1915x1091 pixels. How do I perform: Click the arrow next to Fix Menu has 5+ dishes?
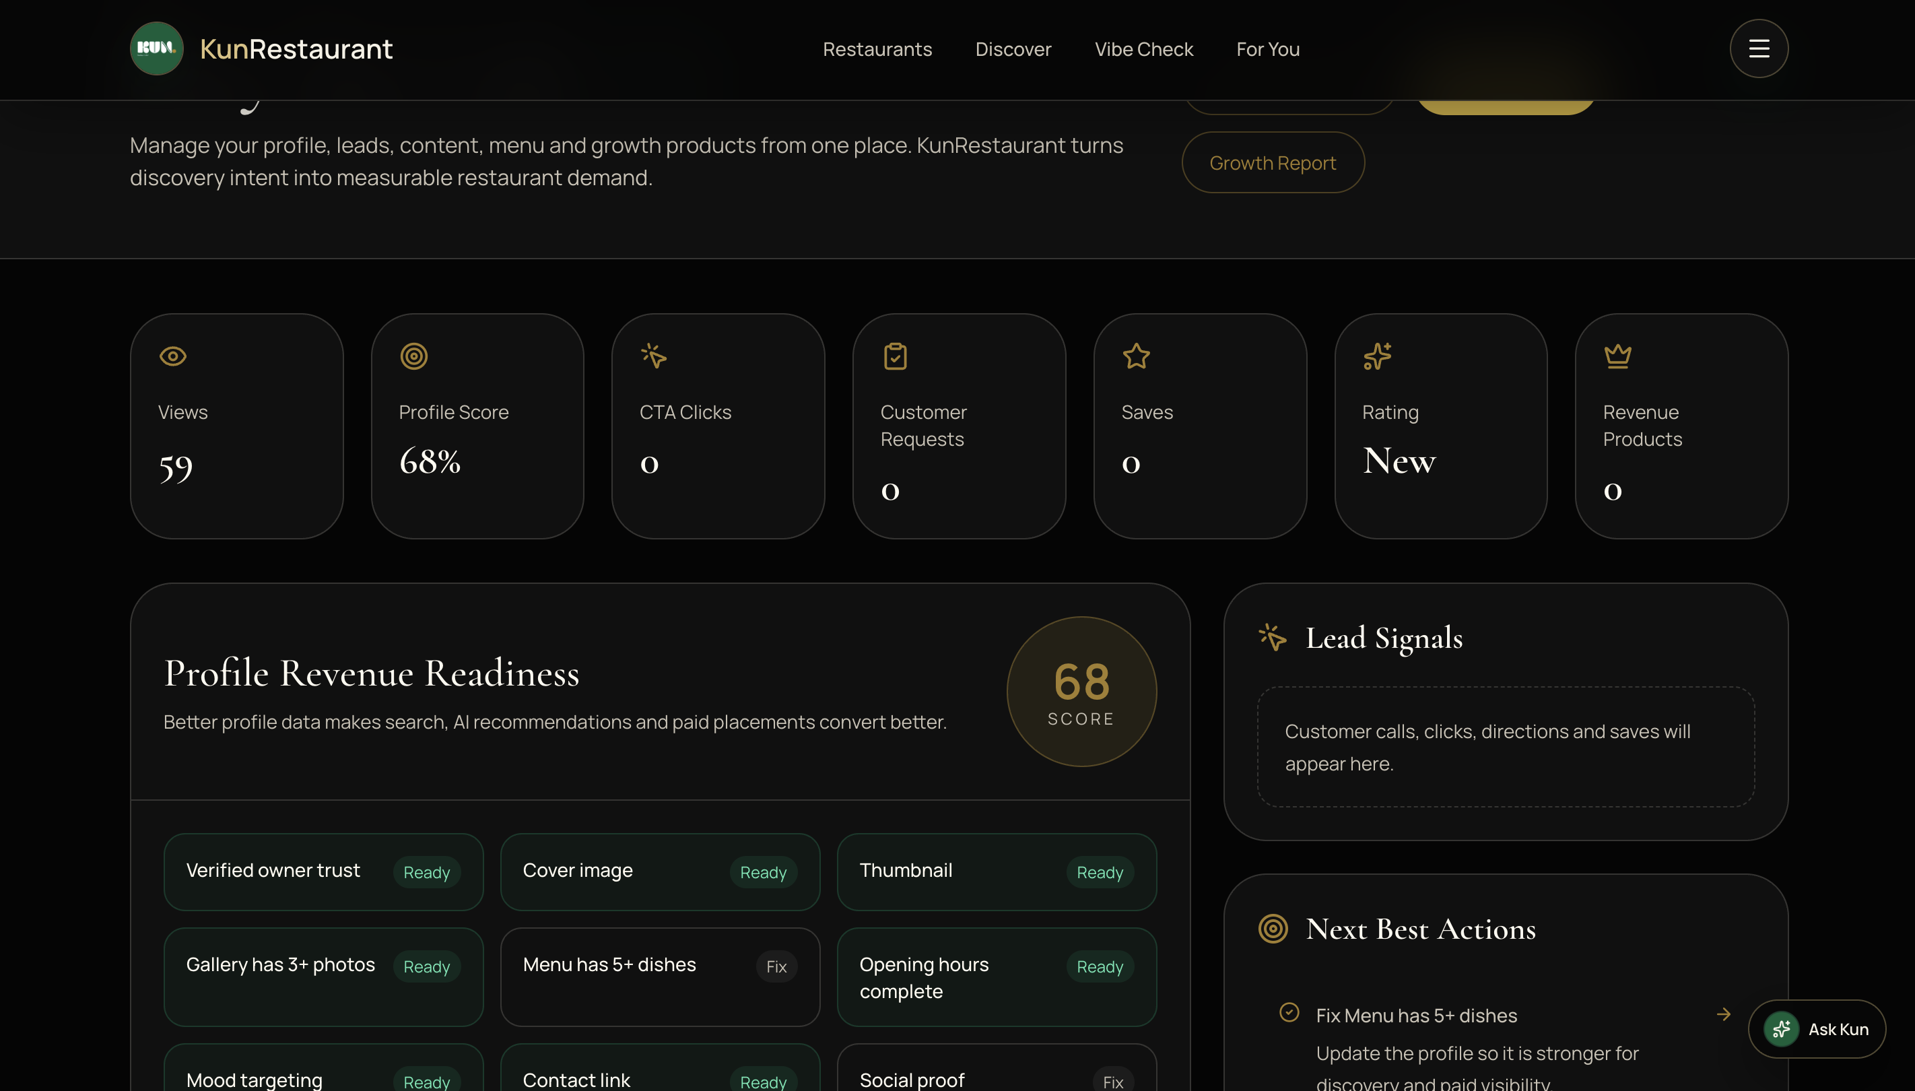[1723, 1014]
